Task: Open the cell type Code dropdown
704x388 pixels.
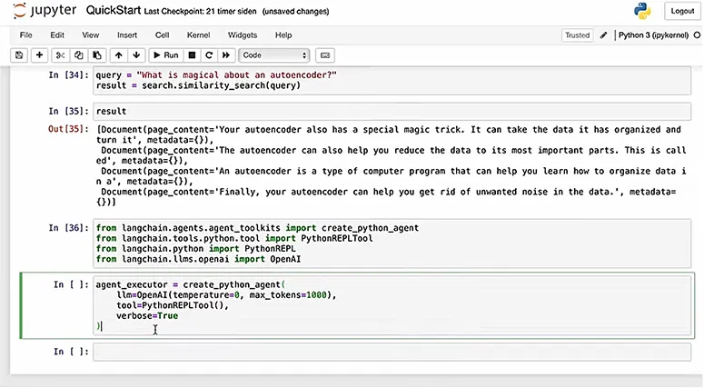Action: pos(275,55)
